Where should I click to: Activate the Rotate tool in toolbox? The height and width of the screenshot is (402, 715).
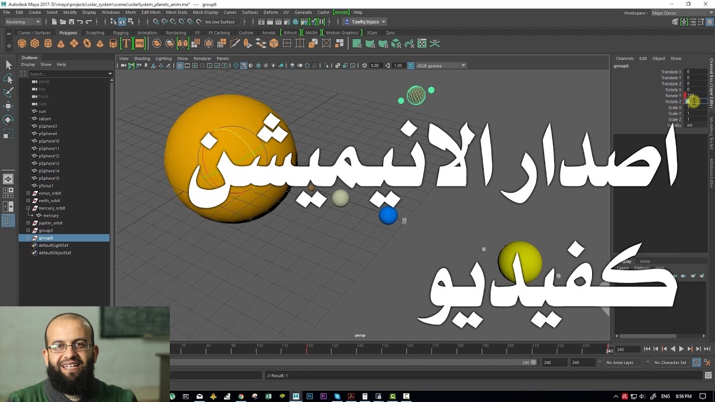(8, 119)
